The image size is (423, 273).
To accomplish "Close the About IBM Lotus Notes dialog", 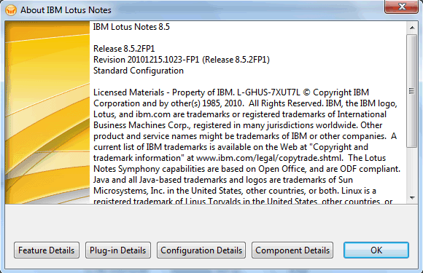I will coord(402,7).
